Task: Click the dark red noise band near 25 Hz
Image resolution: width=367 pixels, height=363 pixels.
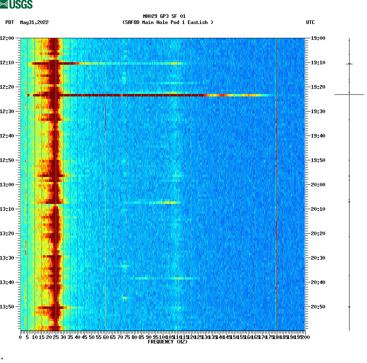Action: click(55, 183)
